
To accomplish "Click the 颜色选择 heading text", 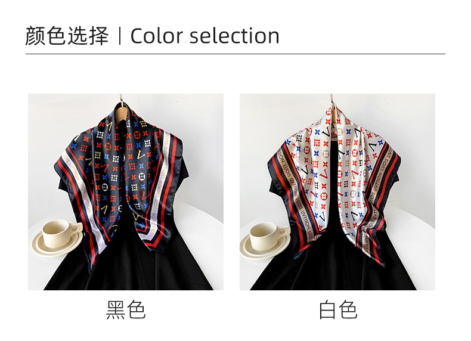I will point(67,36).
